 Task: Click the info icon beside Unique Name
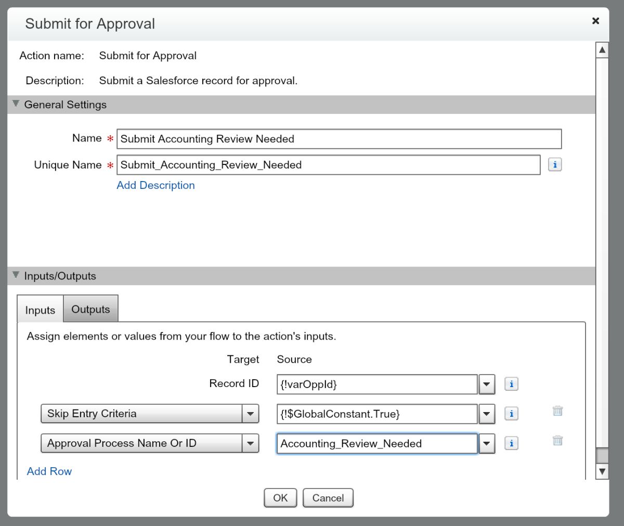(x=555, y=165)
